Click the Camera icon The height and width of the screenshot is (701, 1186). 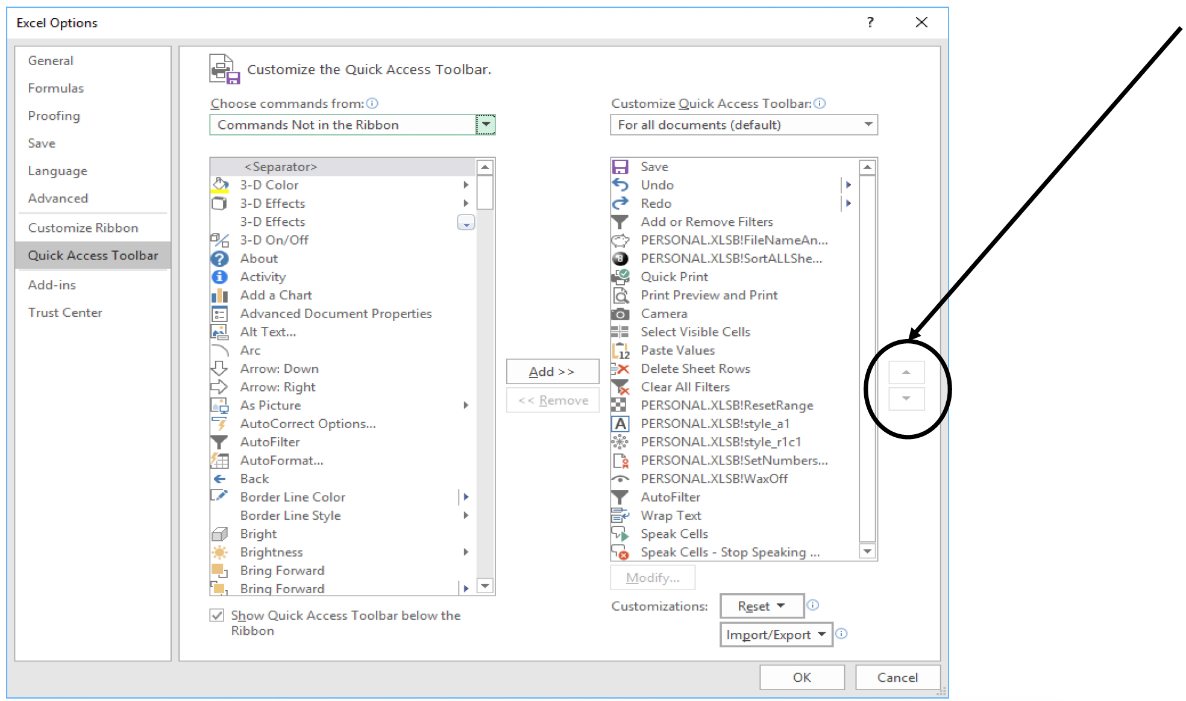(620, 314)
